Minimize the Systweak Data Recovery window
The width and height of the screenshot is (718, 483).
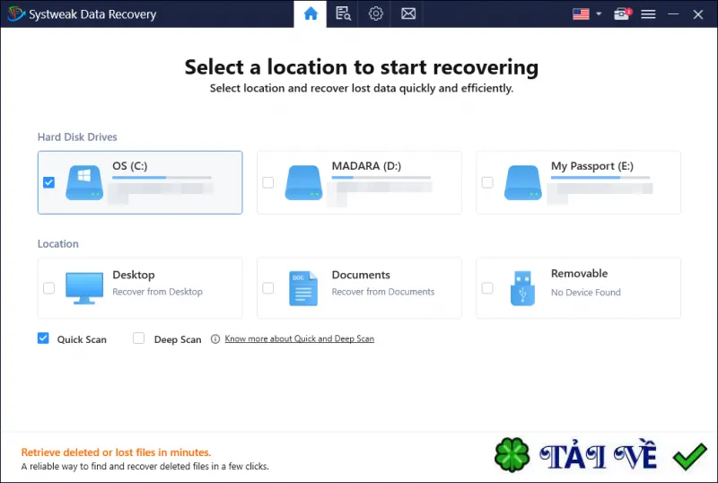[x=673, y=14]
